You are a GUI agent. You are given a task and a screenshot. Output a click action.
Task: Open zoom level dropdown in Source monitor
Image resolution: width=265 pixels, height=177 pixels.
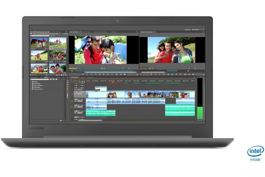[82, 68]
